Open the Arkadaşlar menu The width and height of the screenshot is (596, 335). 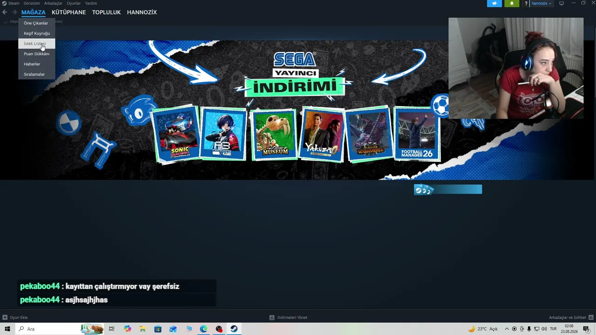point(53,3)
